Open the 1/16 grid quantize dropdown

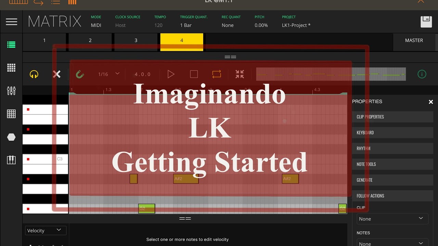tap(108, 74)
